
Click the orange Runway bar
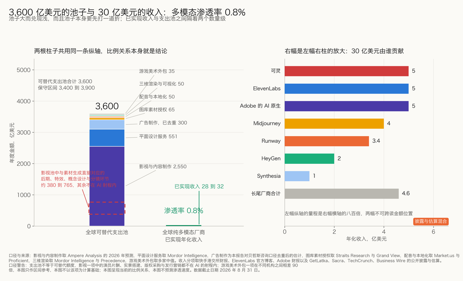pos(327,141)
